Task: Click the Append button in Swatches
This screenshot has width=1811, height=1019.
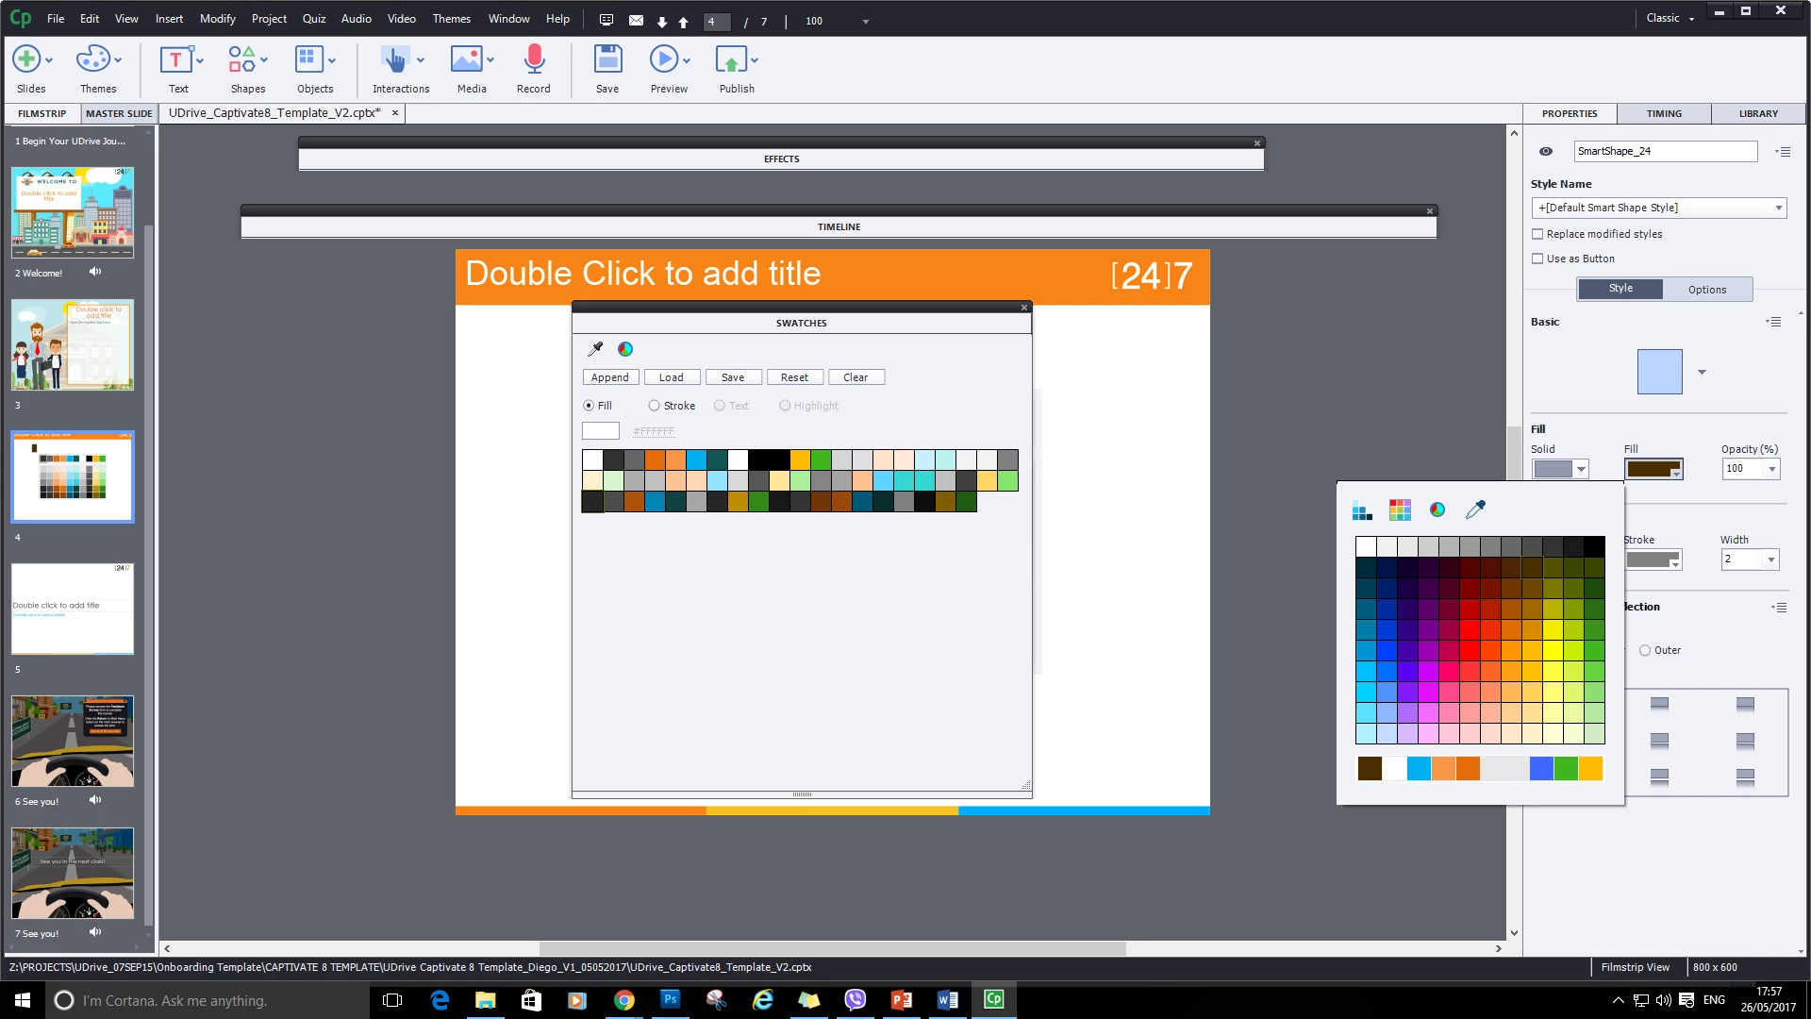Action: coord(609,377)
